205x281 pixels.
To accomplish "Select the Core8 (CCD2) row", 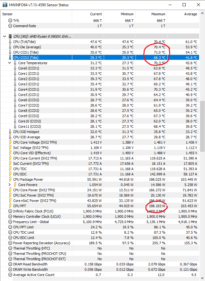I will [100, 111].
